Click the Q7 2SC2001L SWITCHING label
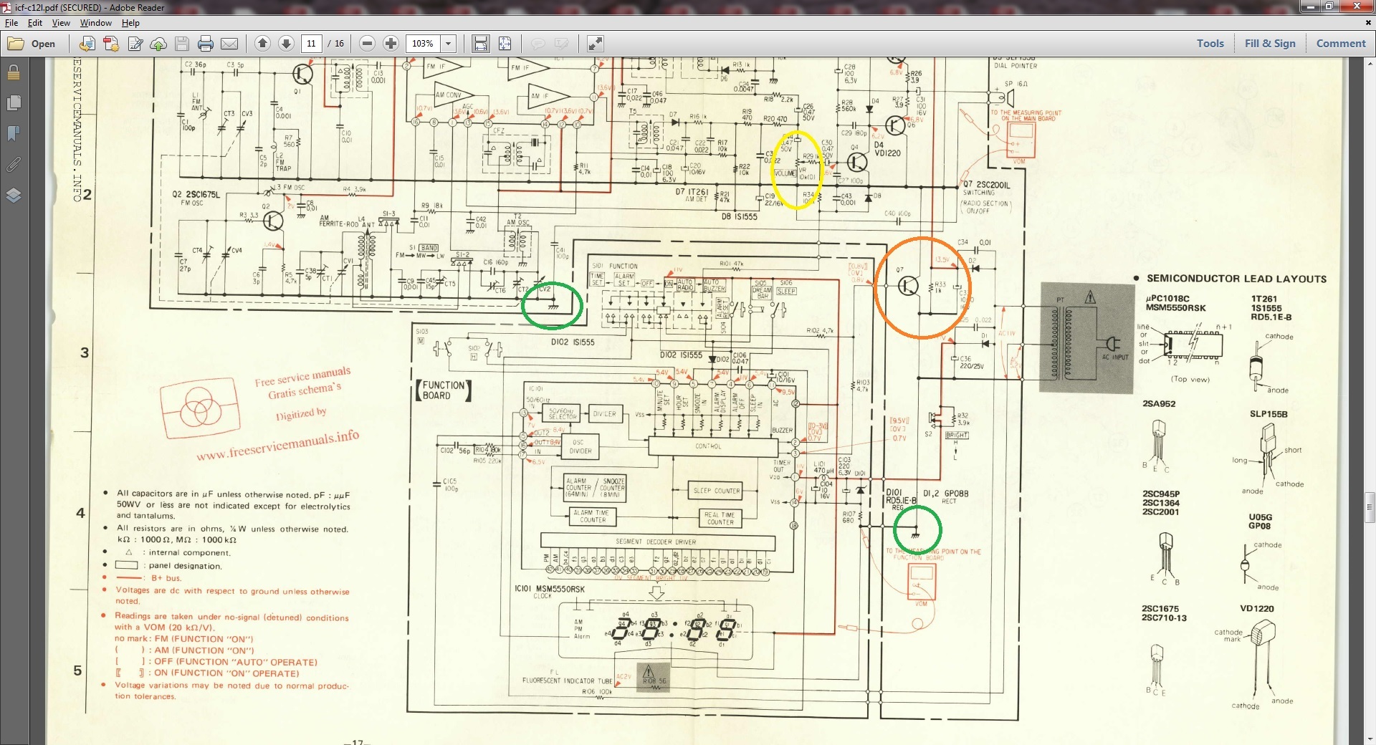This screenshot has width=1376, height=745. click(x=988, y=188)
